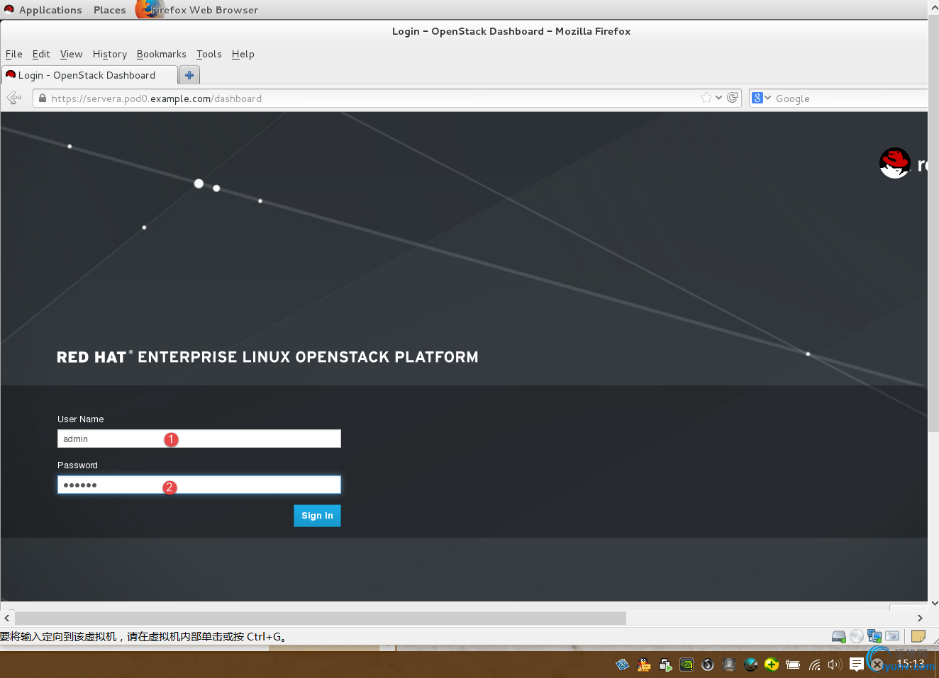Click the green plus circle tray icon
Viewport: 939px width, 678px height.
point(772,665)
